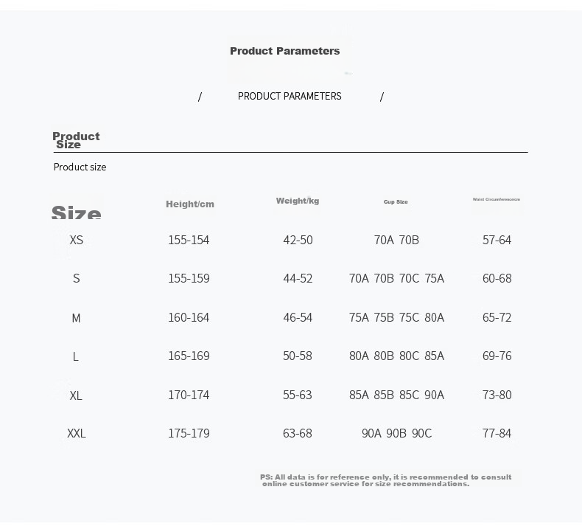Click the Cup Size column header
The height and width of the screenshot is (529, 582).
pyautogui.click(x=396, y=202)
